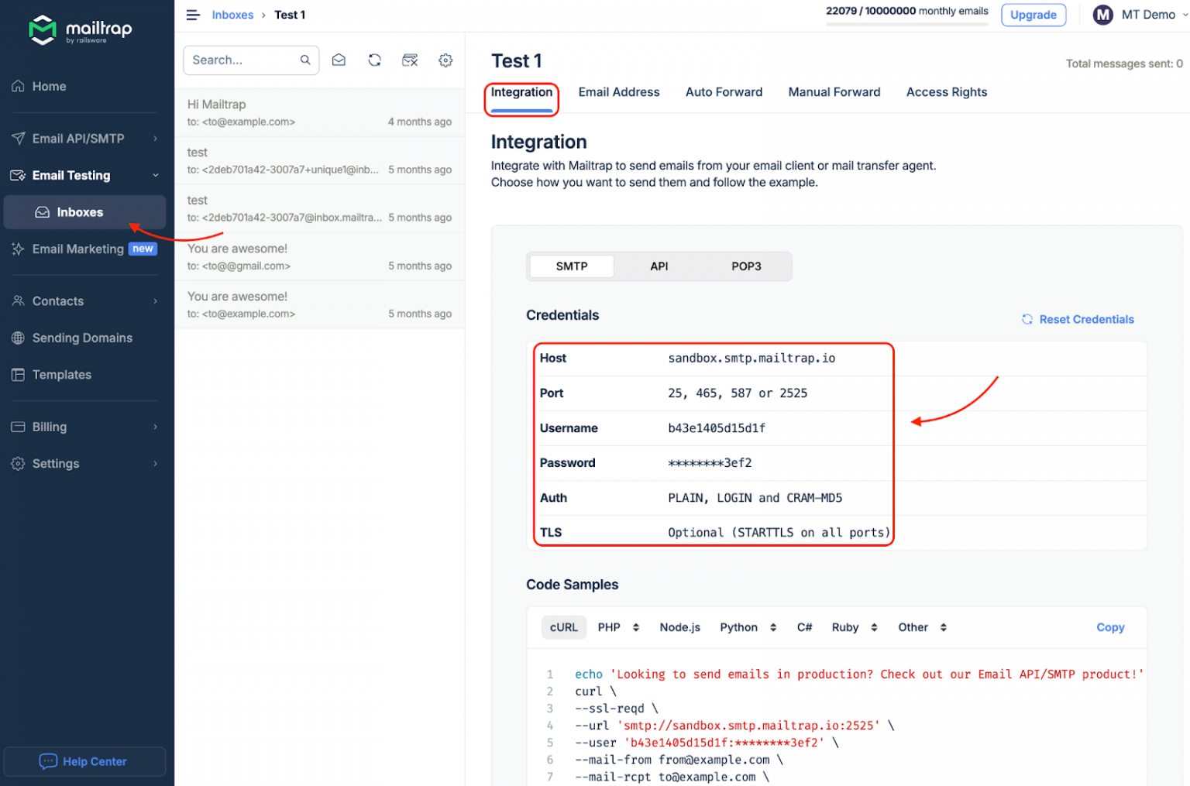Copy the code sample
This screenshot has width=1190, height=786.
[x=1110, y=627]
